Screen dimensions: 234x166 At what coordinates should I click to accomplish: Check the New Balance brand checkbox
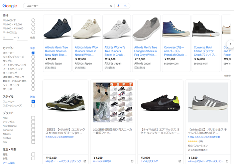click(33, 126)
